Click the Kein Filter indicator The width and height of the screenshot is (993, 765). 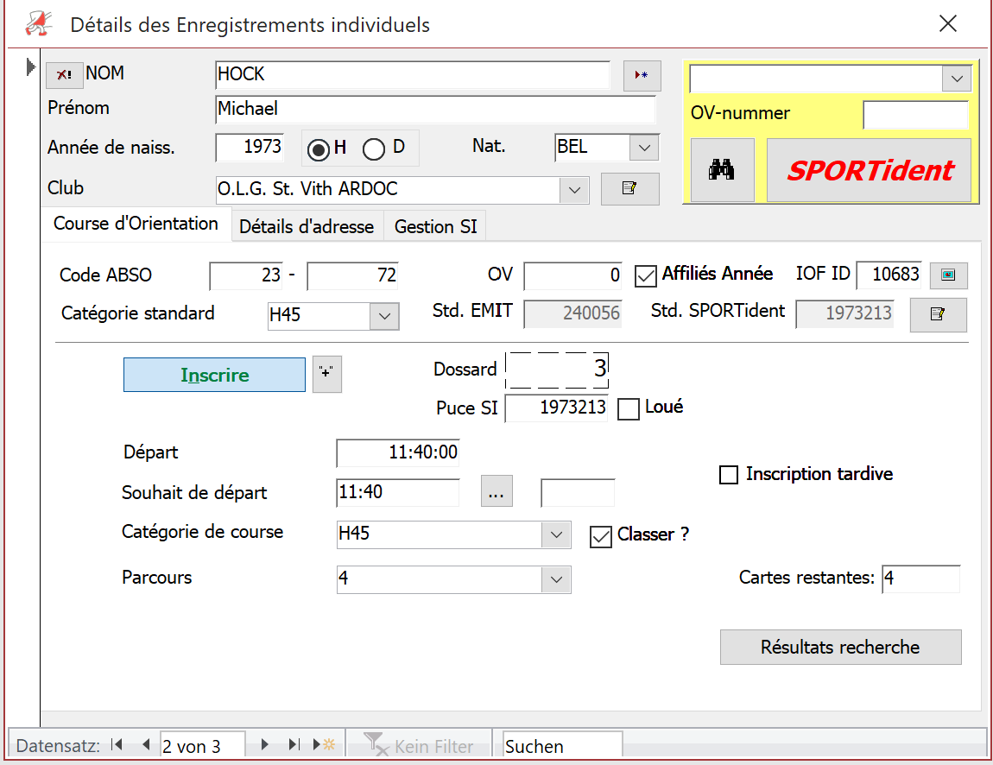coord(420,745)
